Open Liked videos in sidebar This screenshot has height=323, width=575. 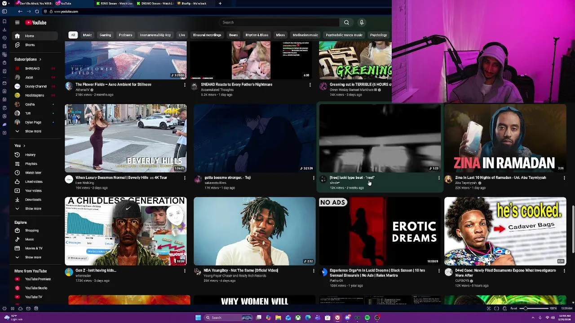coord(35,182)
